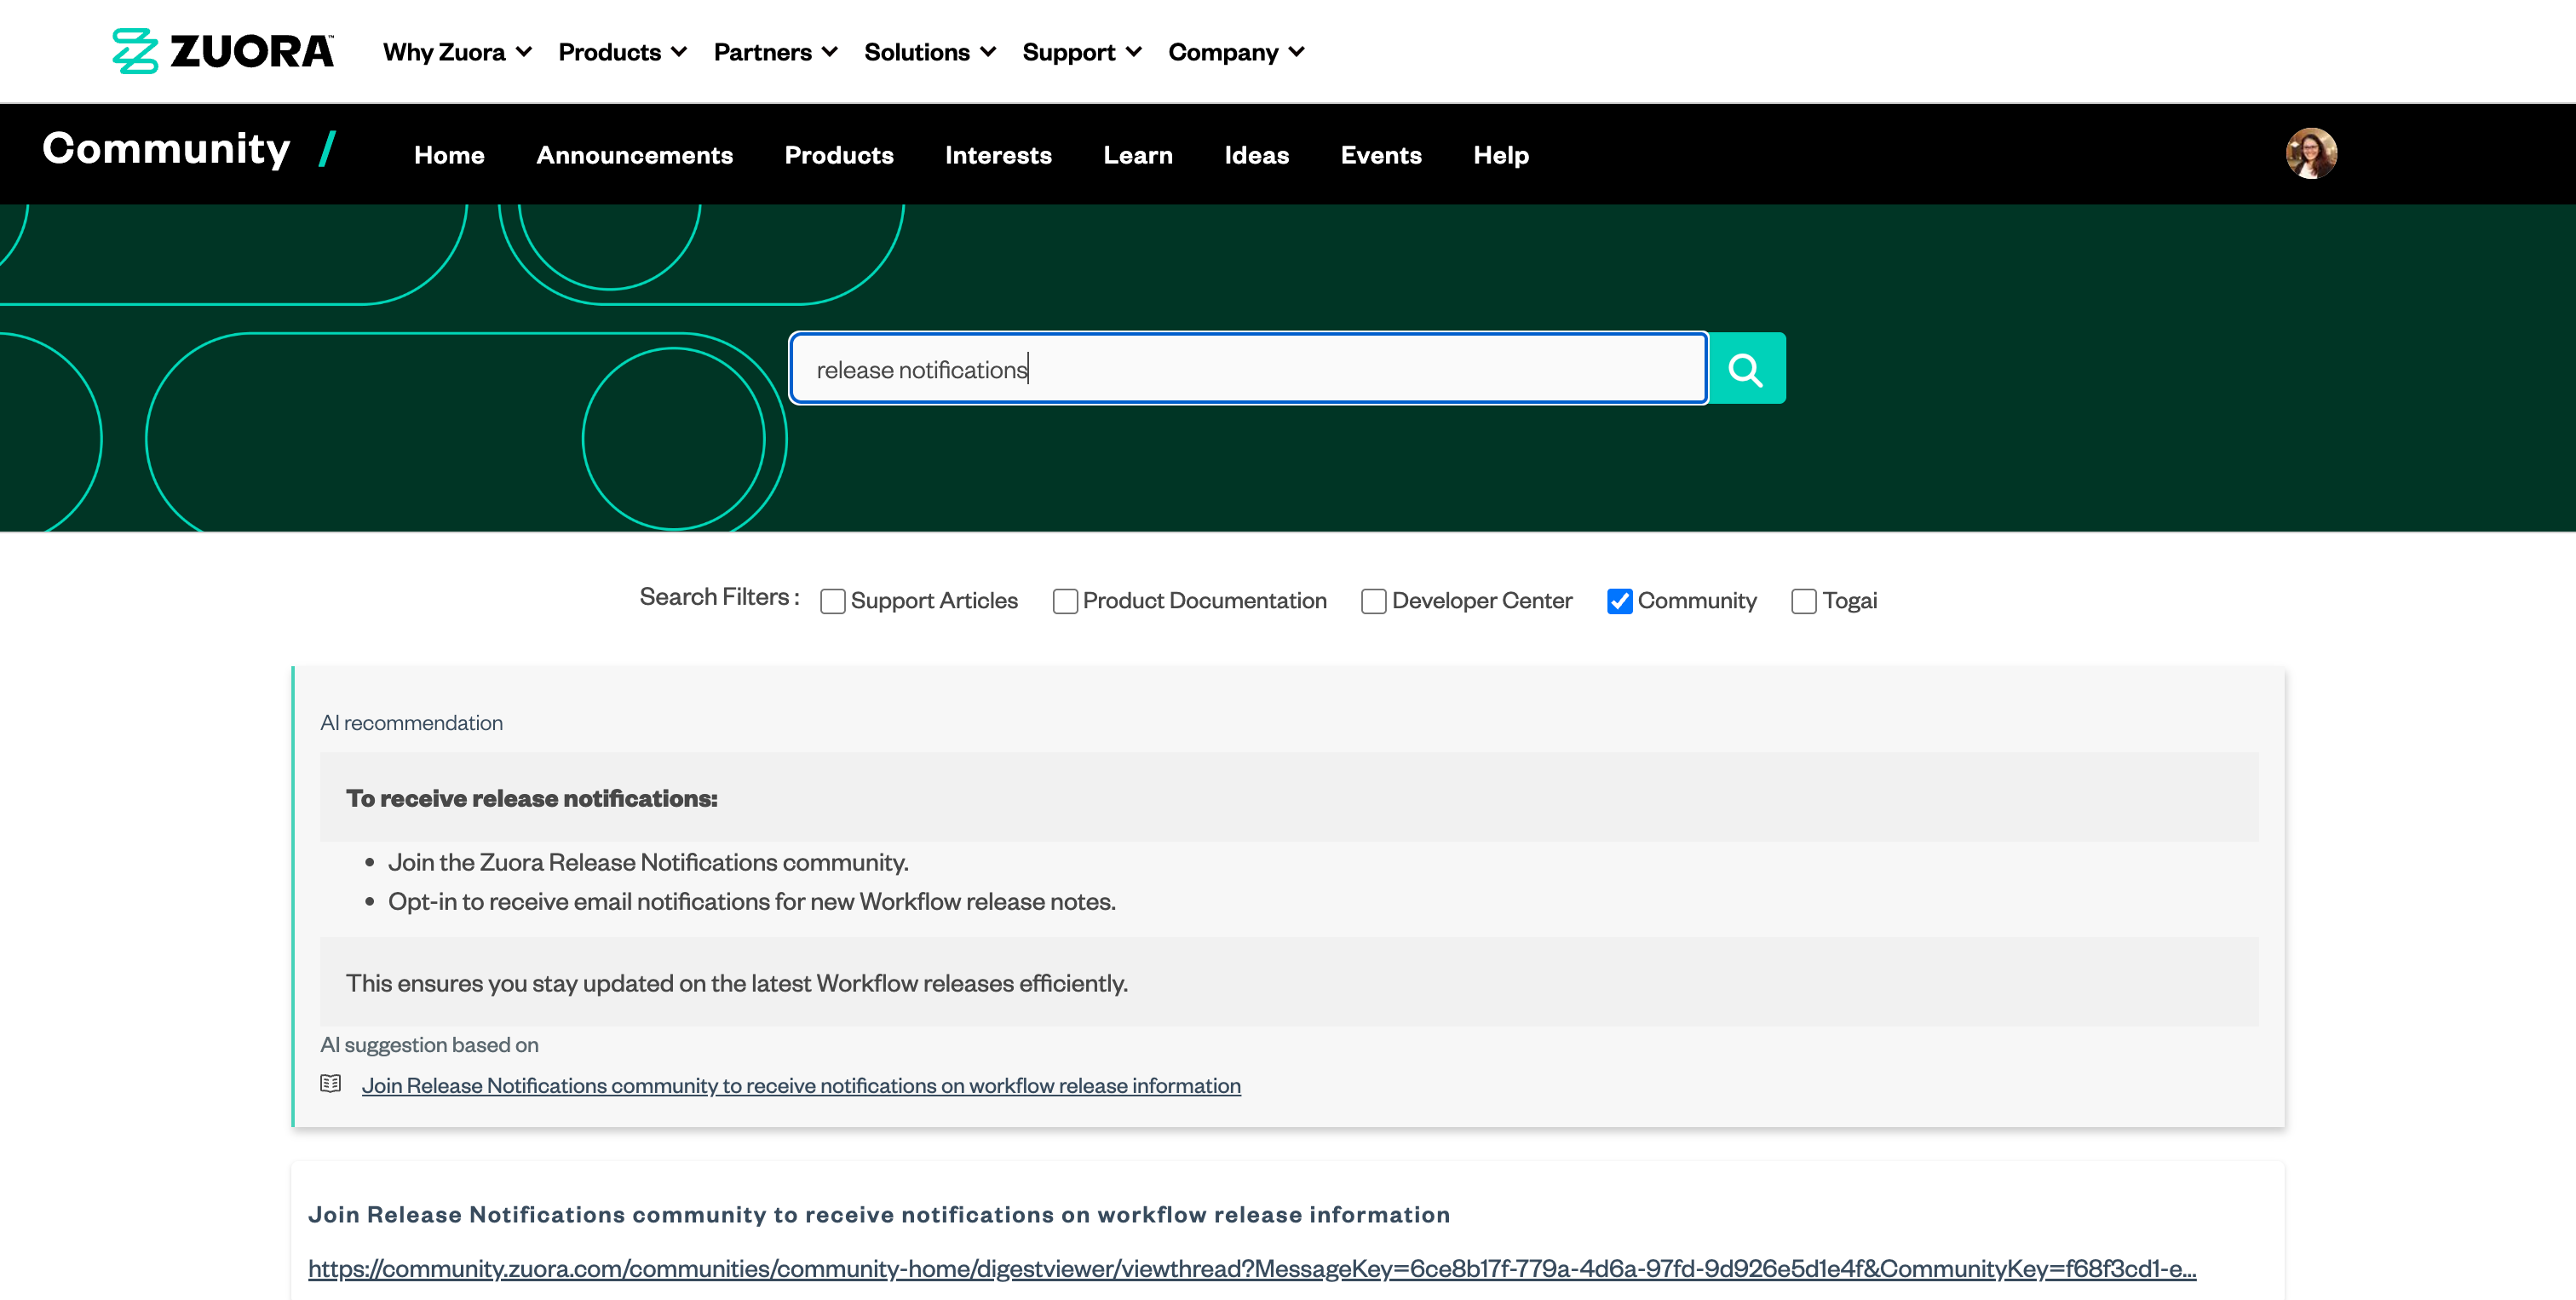Open the top Products dropdown menu
2576x1300 pixels.
tap(622, 52)
